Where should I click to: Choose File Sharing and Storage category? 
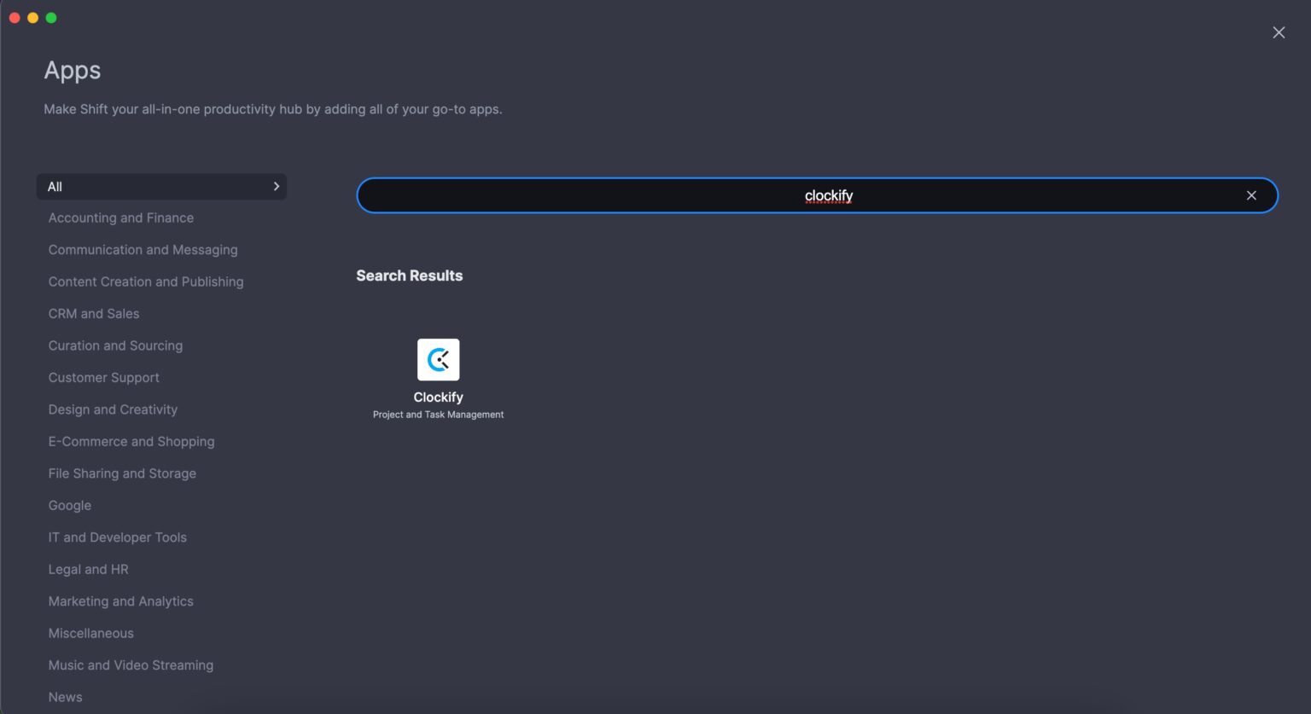coord(122,473)
